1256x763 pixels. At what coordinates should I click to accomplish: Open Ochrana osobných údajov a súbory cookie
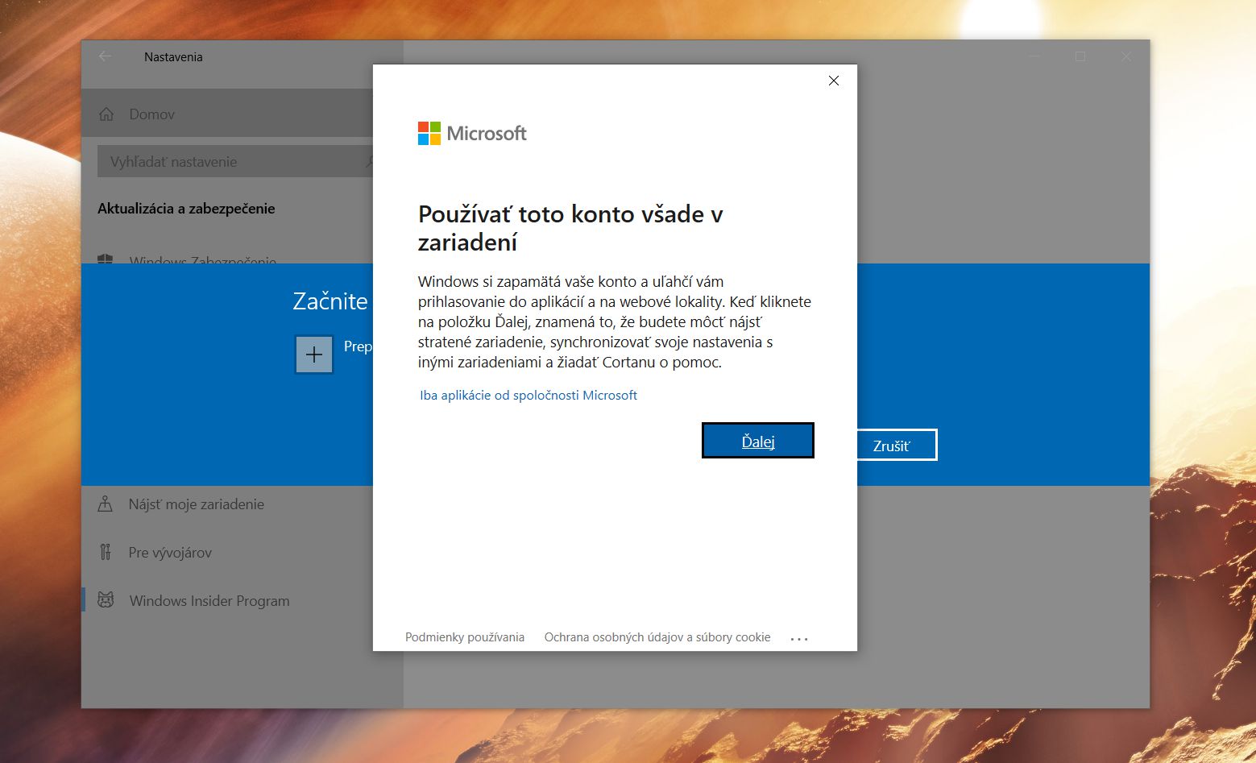point(657,637)
